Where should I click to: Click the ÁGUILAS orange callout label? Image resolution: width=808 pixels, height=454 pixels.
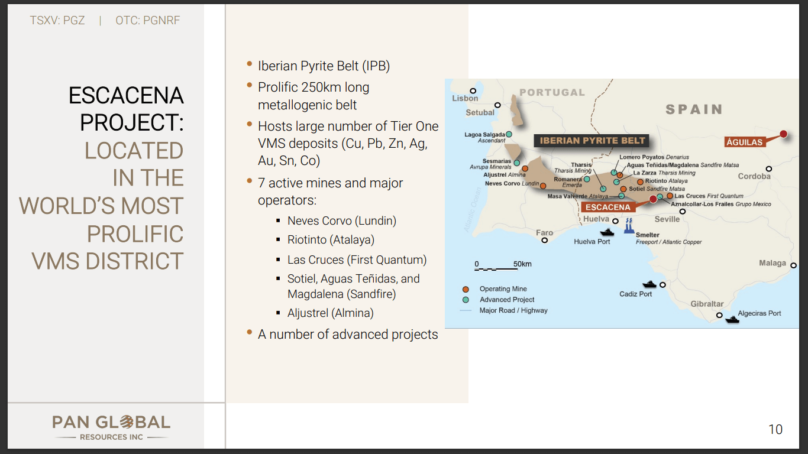point(745,142)
